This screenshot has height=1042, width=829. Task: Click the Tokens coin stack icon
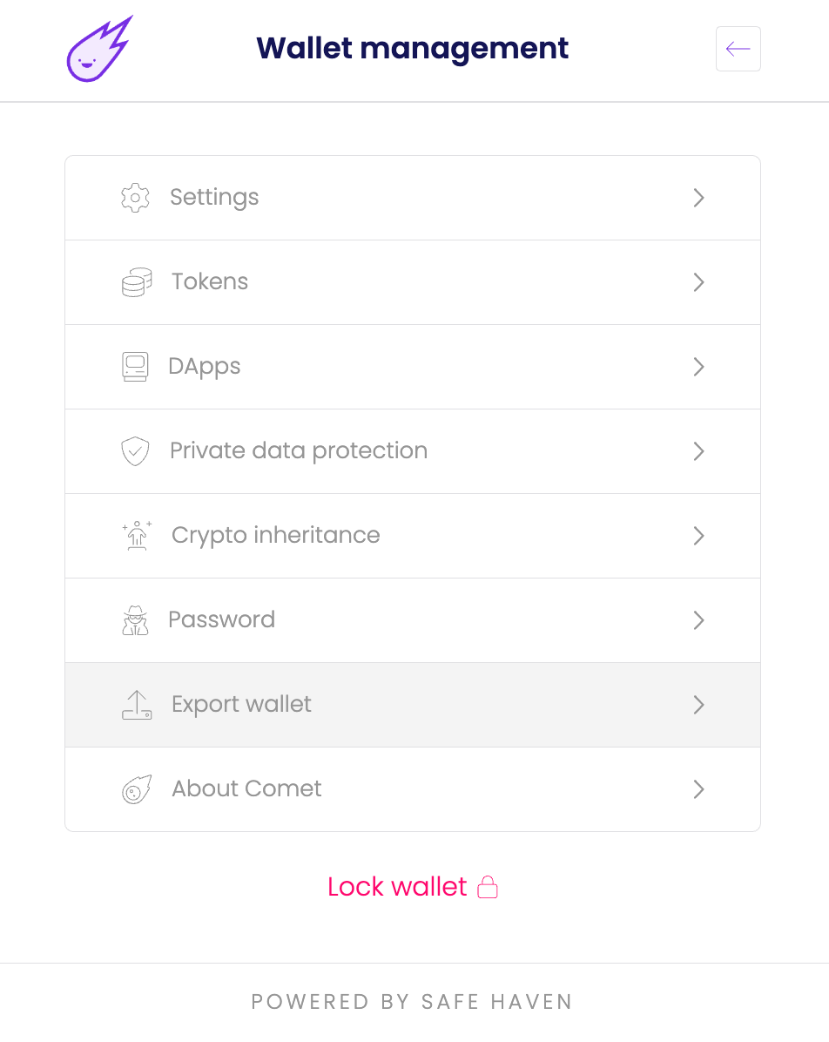[x=137, y=282]
